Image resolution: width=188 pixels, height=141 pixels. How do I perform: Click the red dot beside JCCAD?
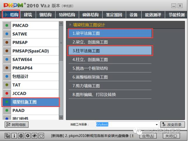point(7,94)
